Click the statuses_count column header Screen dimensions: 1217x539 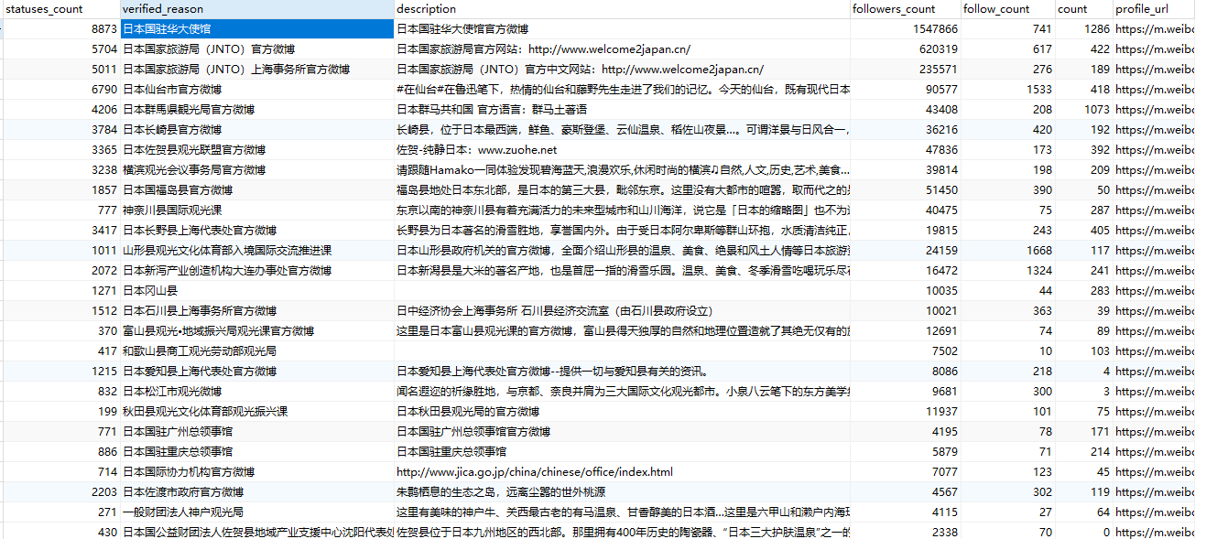[x=60, y=9]
